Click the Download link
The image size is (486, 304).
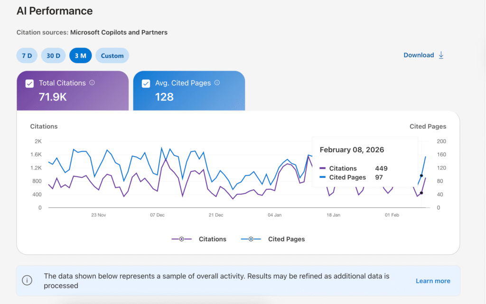(419, 55)
